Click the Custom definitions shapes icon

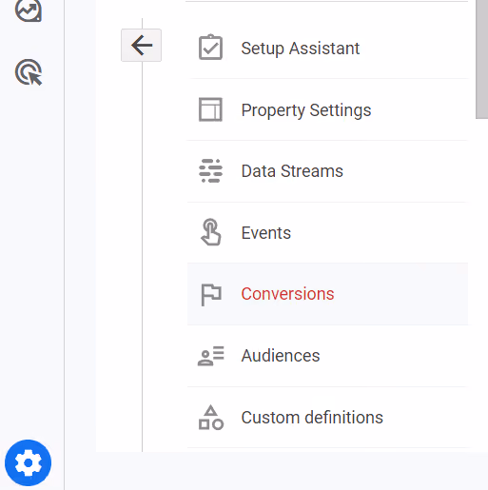(x=211, y=418)
